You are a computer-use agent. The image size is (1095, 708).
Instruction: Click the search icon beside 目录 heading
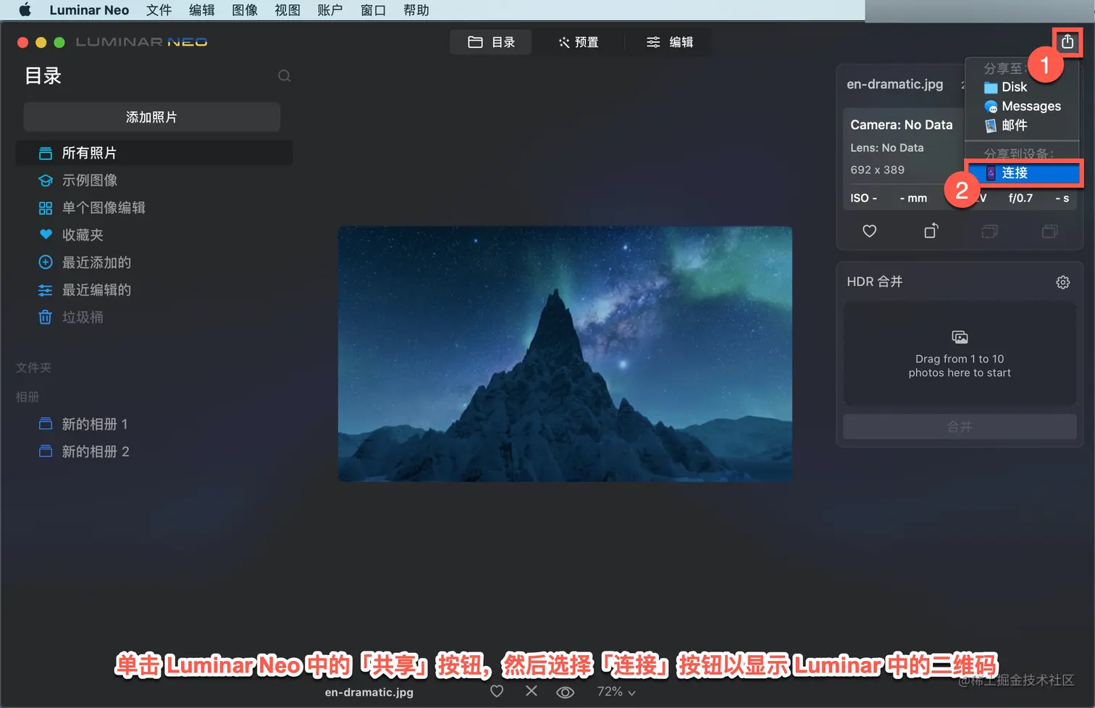285,76
